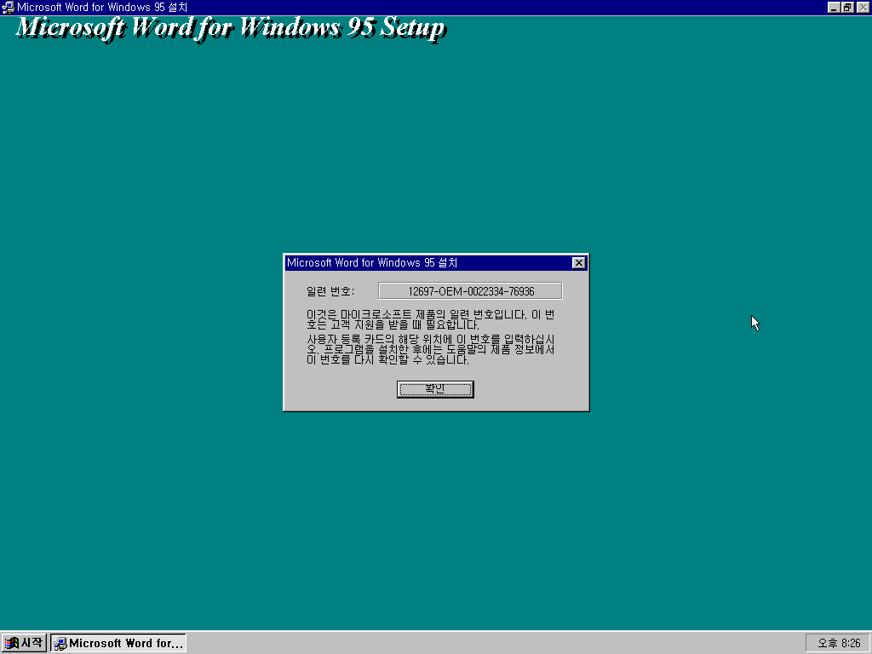Image resolution: width=872 pixels, height=654 pixels.
Task: Close the serial number dialog
Action: 578,262
